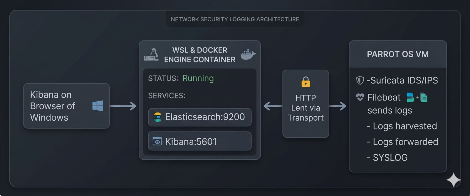
Task: Click the green document file icon
Action: [x=424, y=98]
